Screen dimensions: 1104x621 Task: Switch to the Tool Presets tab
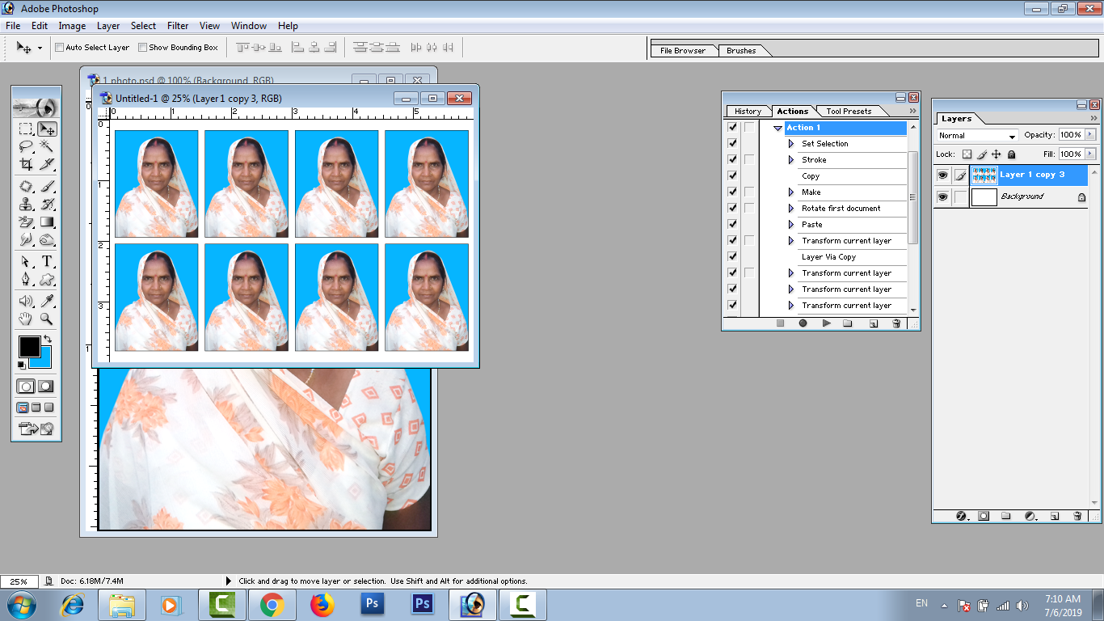point(849,111)
